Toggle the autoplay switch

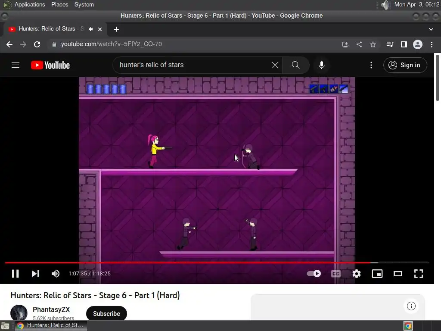[314, 274]
